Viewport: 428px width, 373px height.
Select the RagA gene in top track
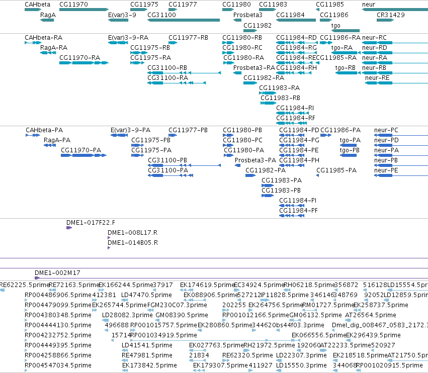click(x=47, y=20)
